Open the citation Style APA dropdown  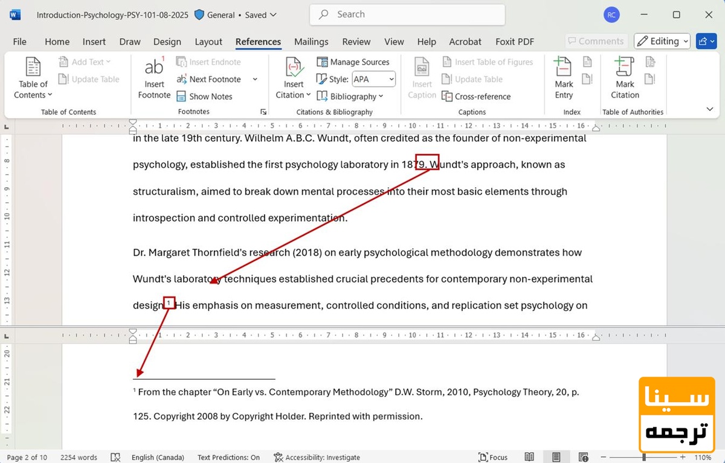(374, 79)
